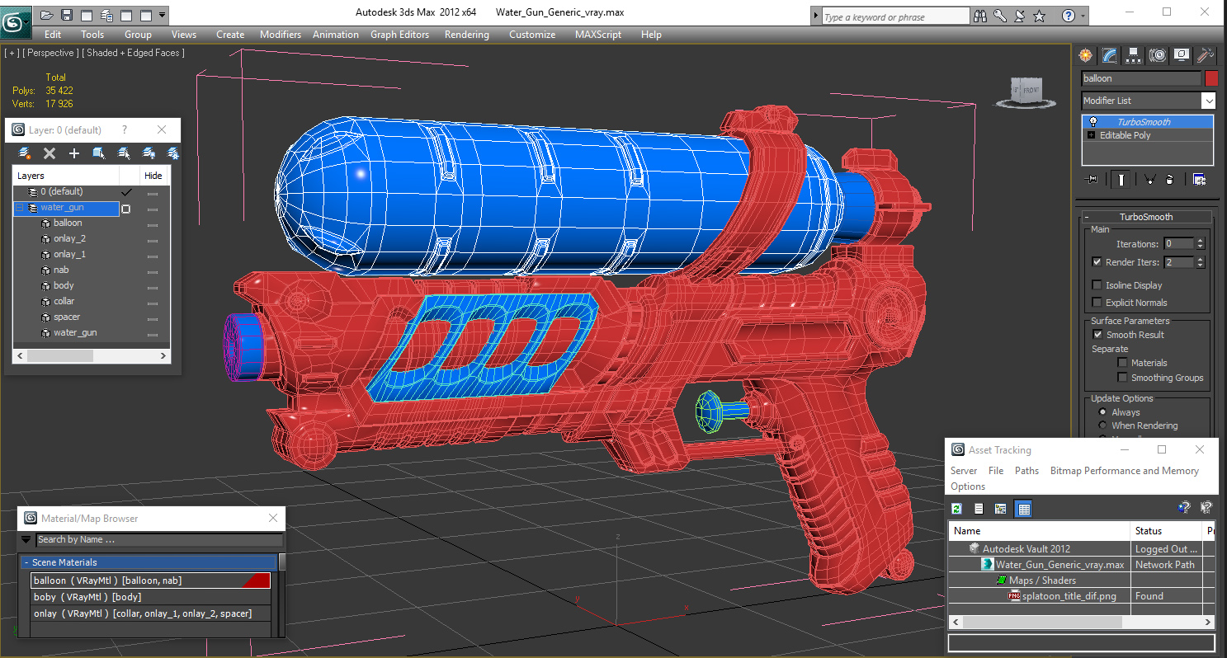Open the MAXScript menu

coord(598,35)
